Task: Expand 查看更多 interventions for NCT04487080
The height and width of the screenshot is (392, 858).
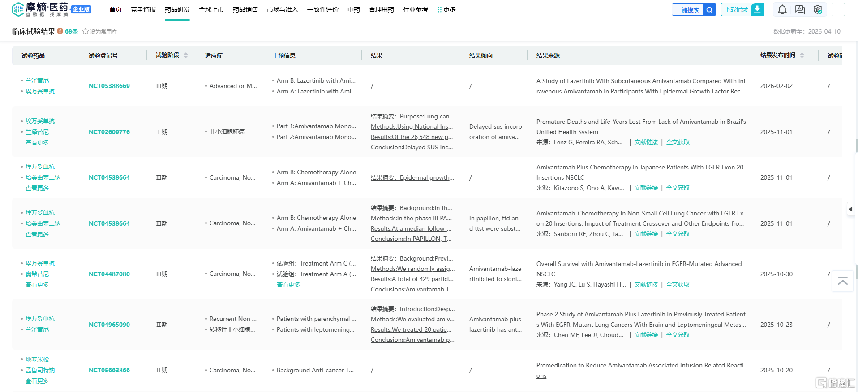Action: (x=288, y=285)
